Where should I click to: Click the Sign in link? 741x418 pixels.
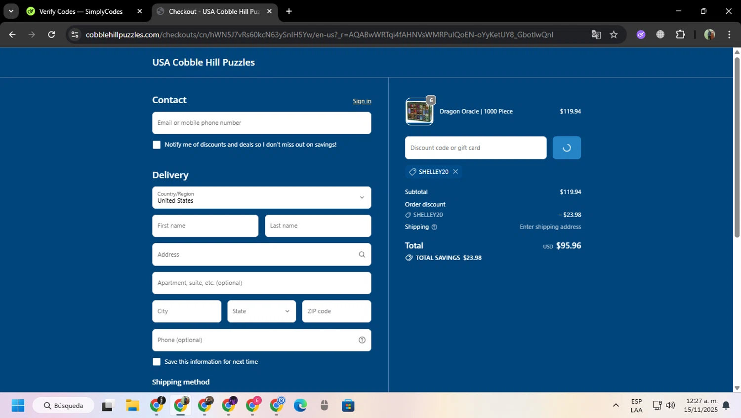pyautogui.click(x=362, y=101)
